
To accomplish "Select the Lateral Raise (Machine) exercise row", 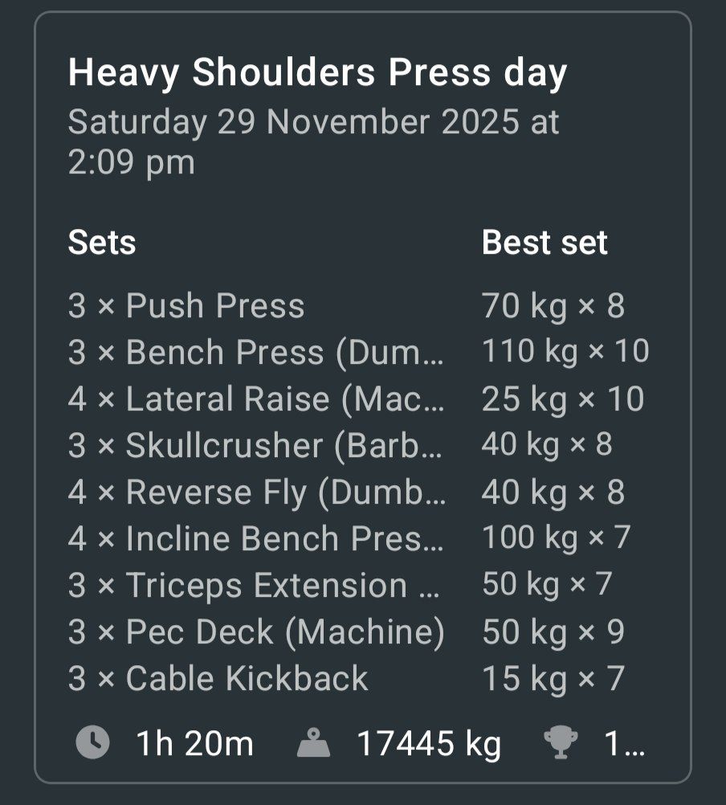I will click(255, 399).
